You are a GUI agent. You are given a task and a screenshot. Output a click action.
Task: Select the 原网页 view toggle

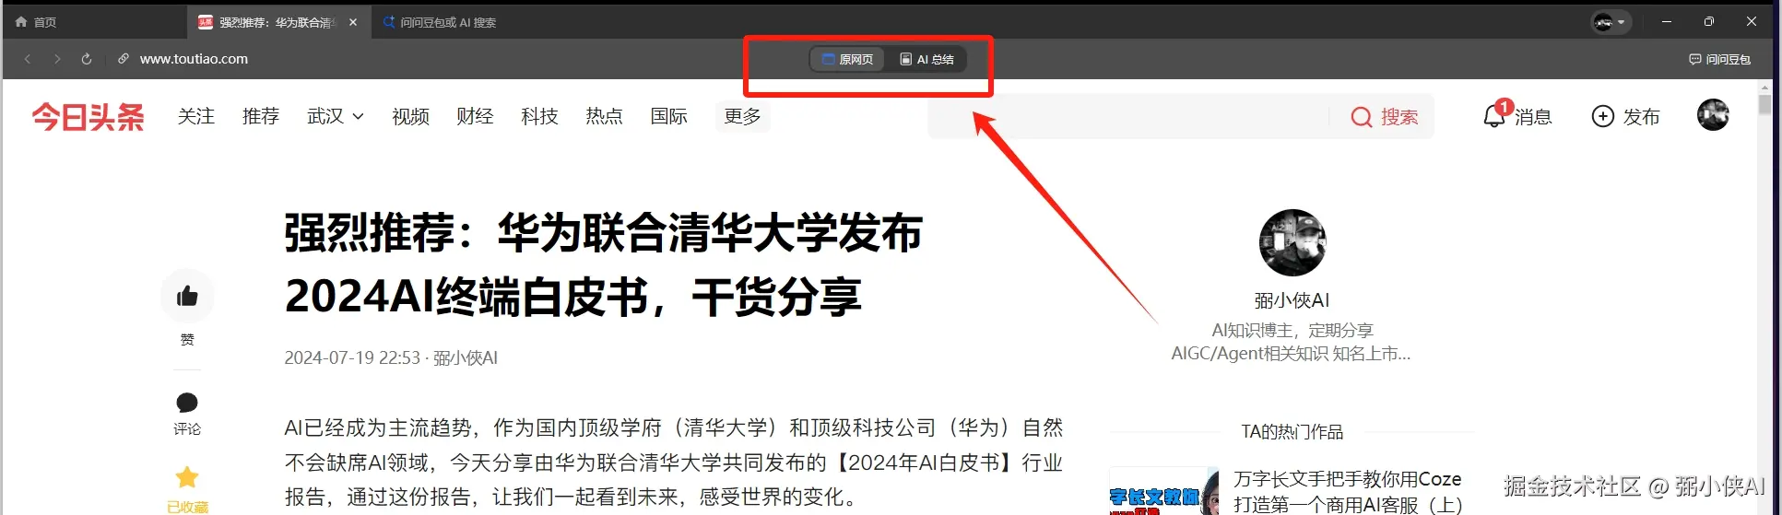[x=848, y=59]
